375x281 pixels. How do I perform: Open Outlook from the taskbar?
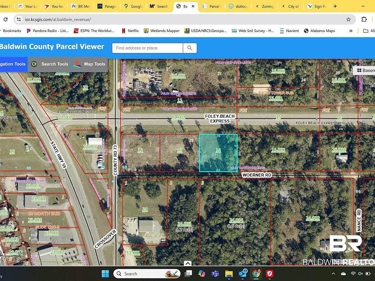tap(243, 274)
